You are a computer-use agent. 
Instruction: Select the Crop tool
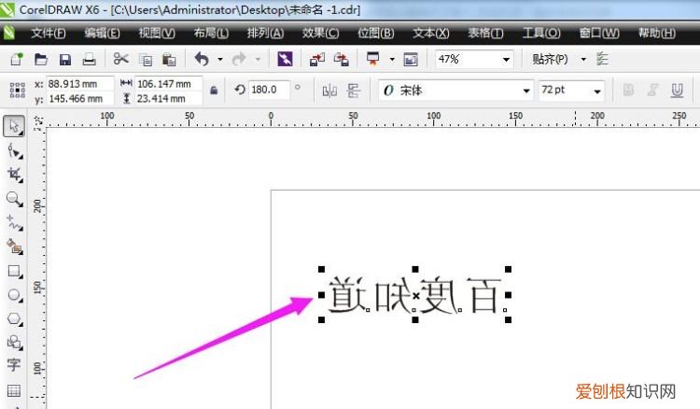pyautogui.click(x=15, y=175)
